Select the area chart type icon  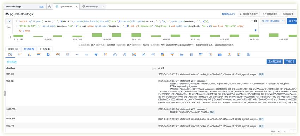pyautogui.click(x=58, y=55)
